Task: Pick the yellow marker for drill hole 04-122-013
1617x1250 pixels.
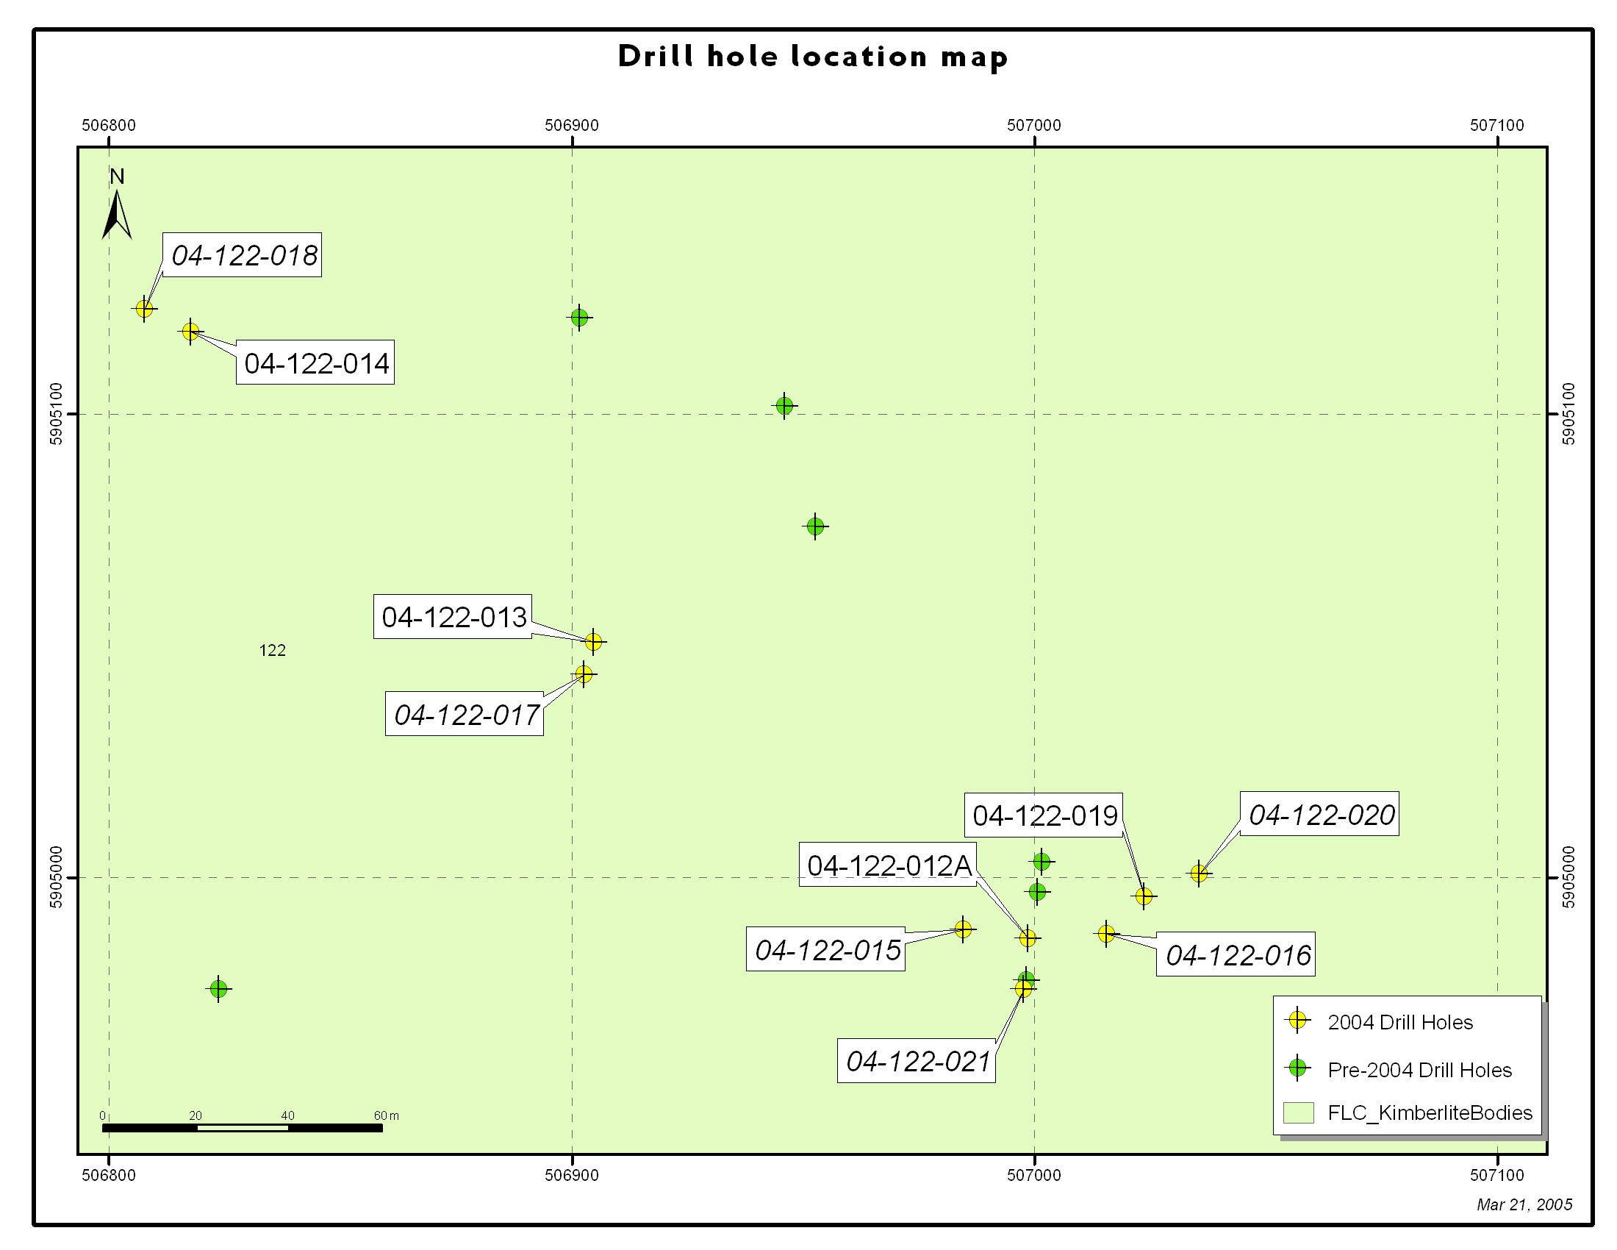Action: tap(594, 641)
